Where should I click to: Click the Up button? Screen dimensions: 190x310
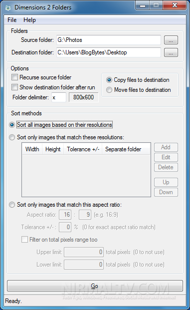click(166, 182)
